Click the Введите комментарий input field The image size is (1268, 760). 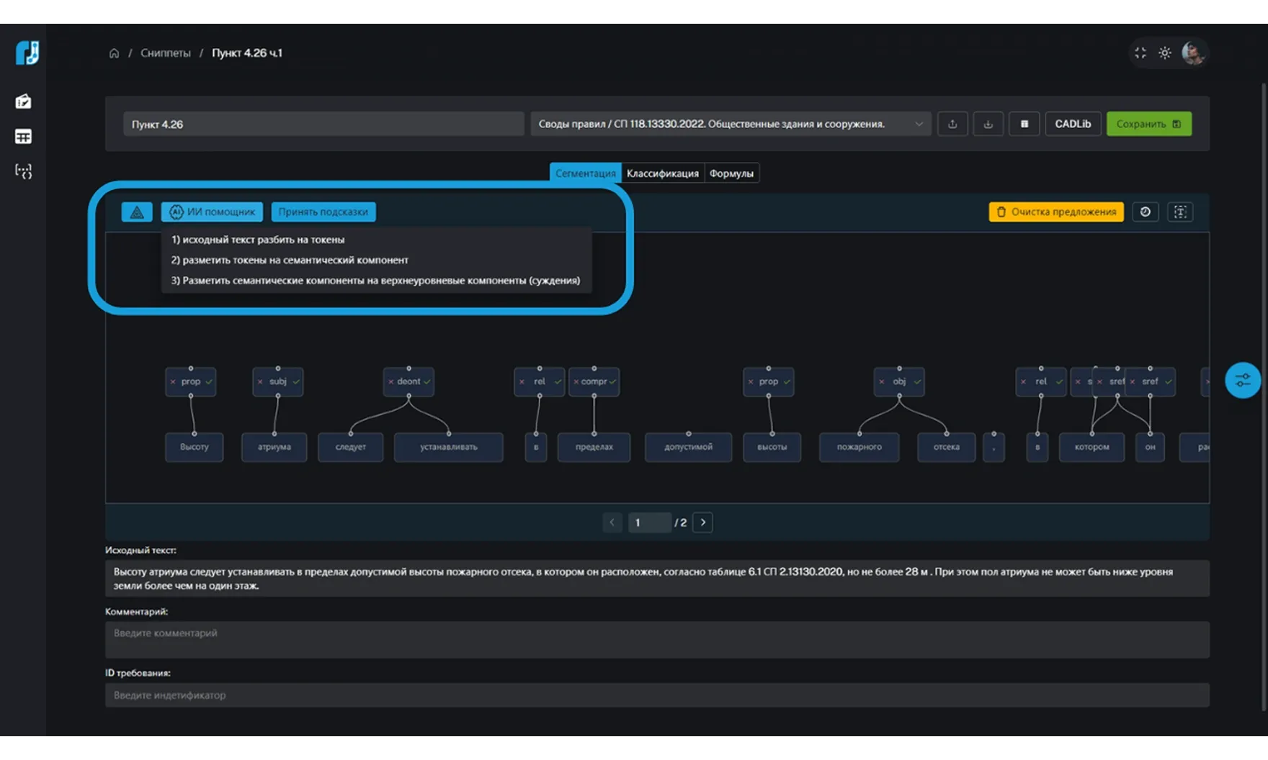point(656,639)
